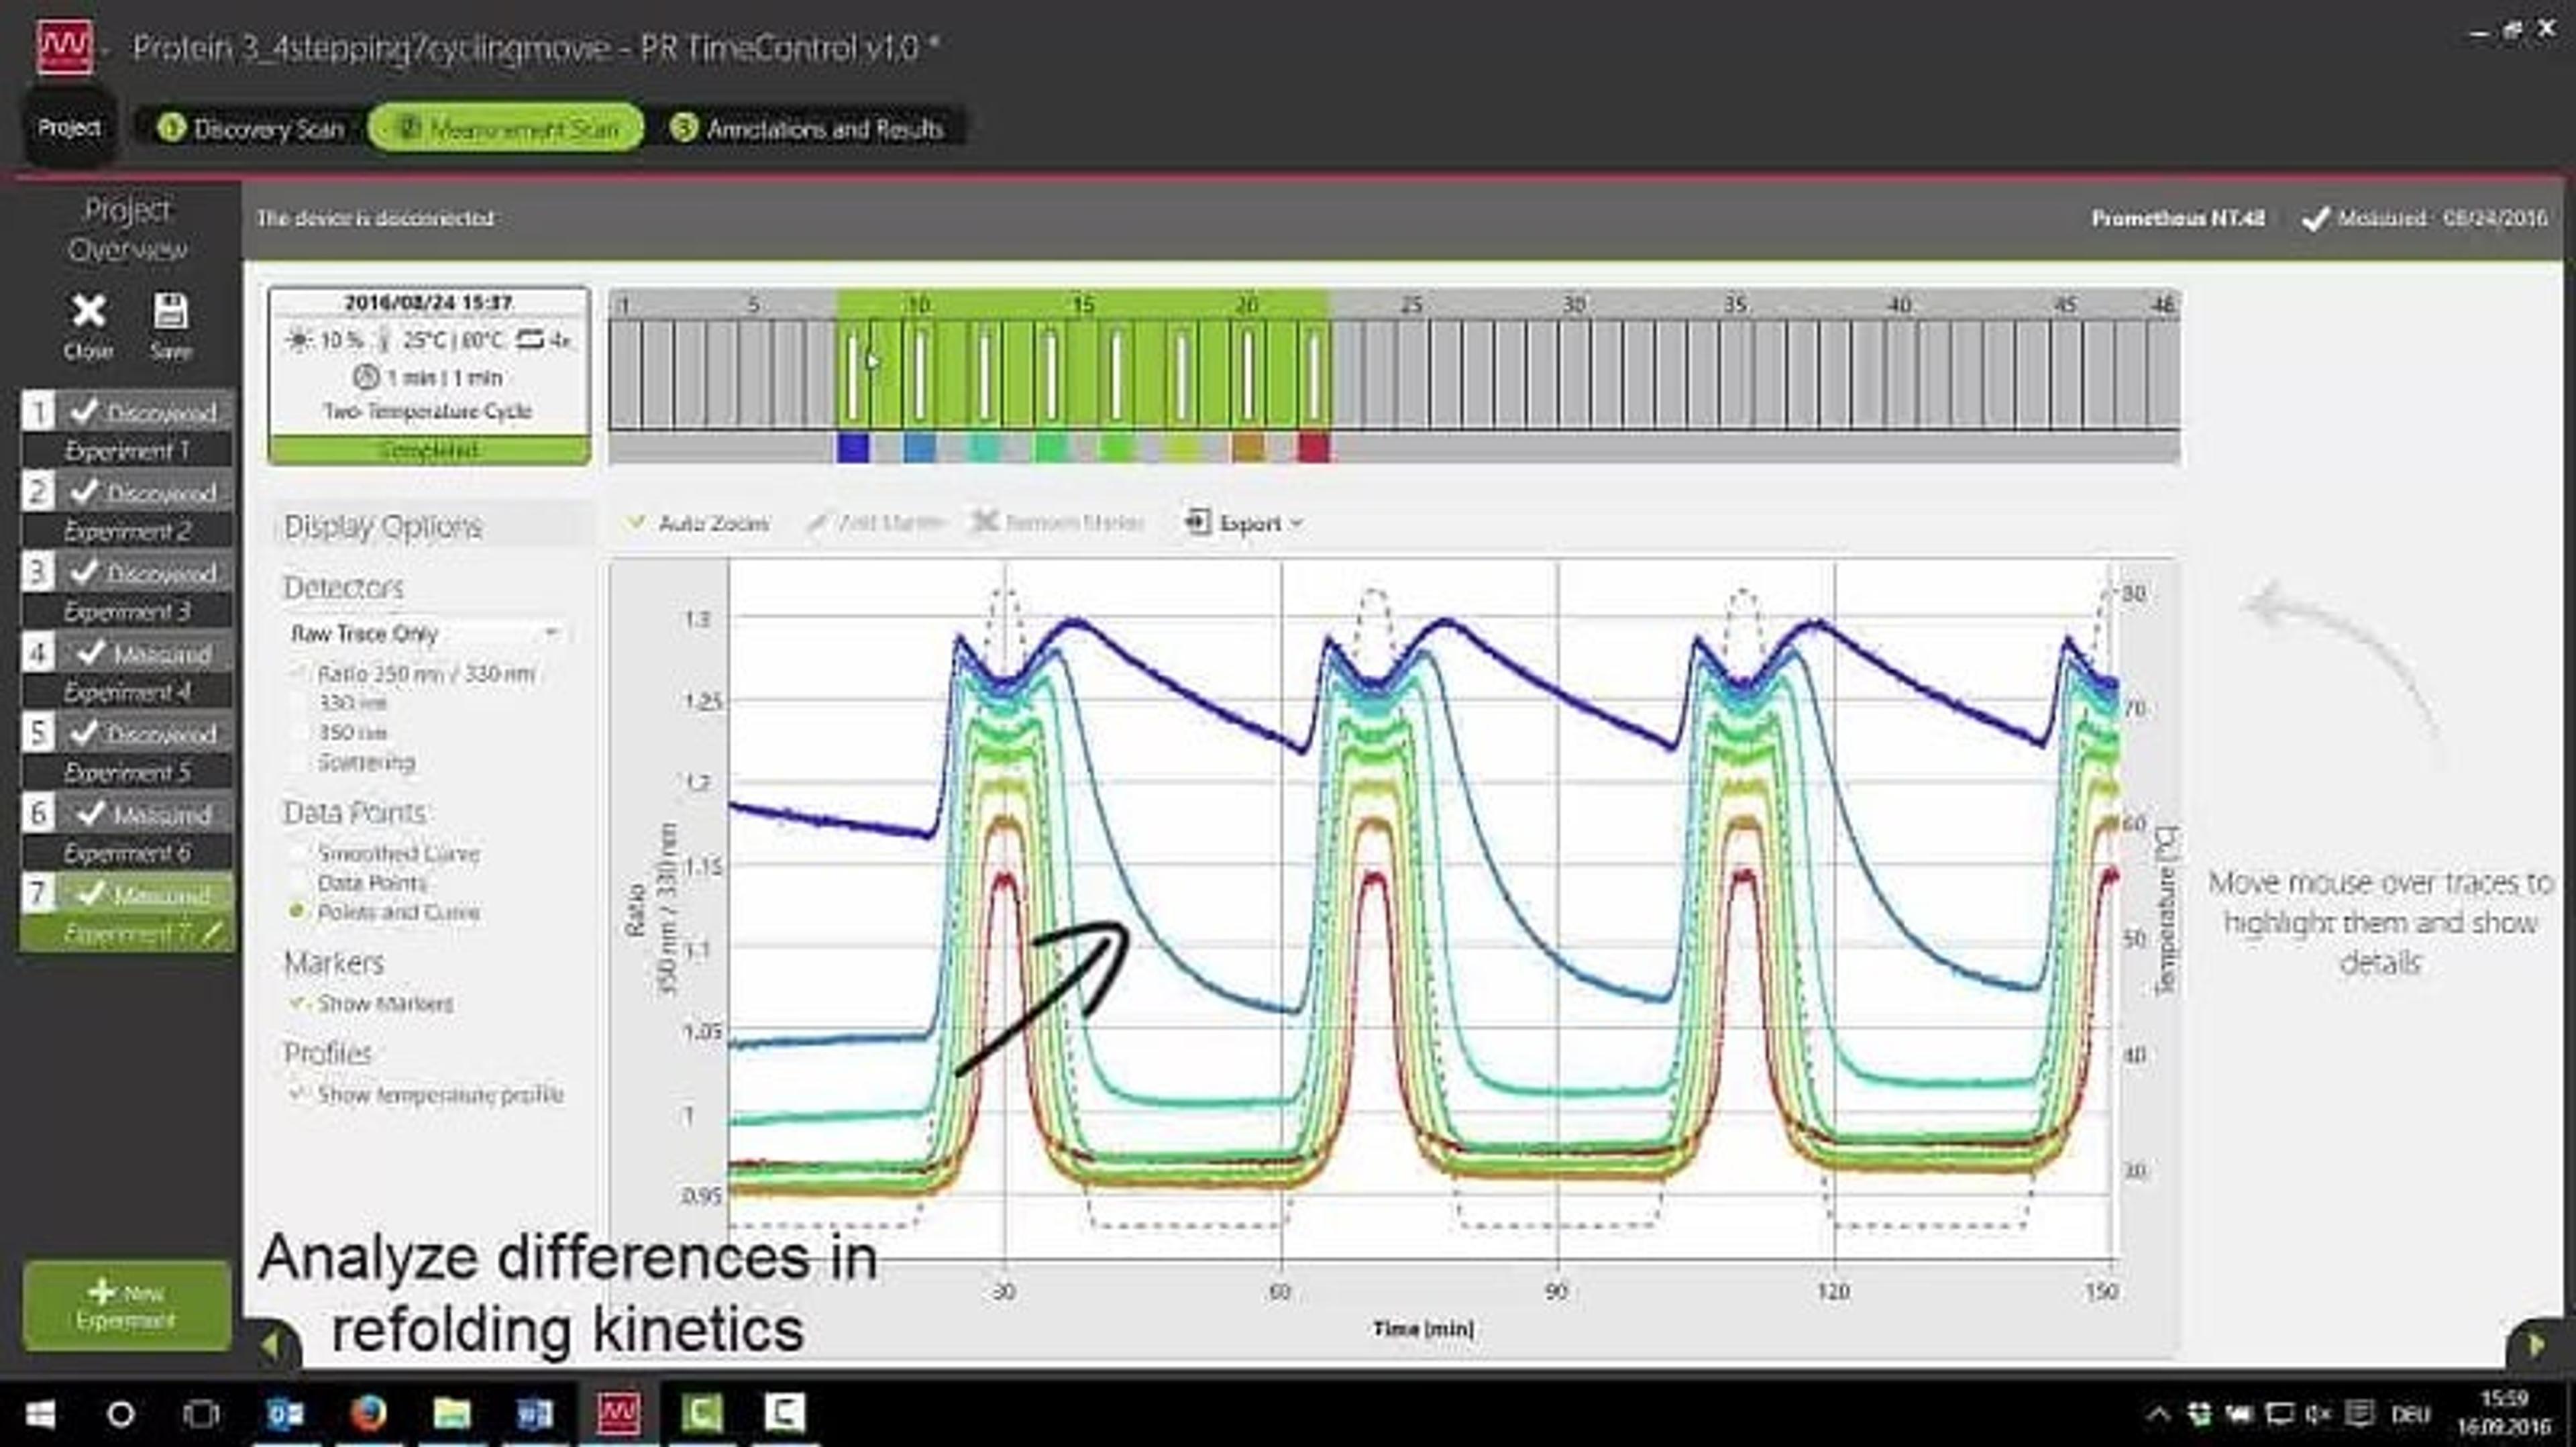2576x1447 pixels.
Task: Click the Save floppy disk icon
Action: [x=170, y=311]
